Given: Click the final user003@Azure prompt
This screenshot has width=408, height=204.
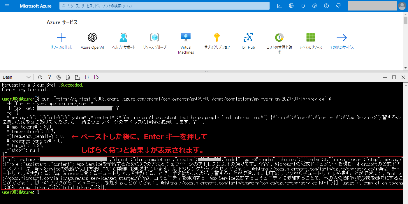Looking at the screenshot, I should click(x=20, y=192).
